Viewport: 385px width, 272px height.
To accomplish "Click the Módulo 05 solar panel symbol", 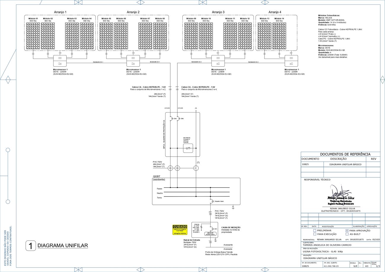I will 106,36.
